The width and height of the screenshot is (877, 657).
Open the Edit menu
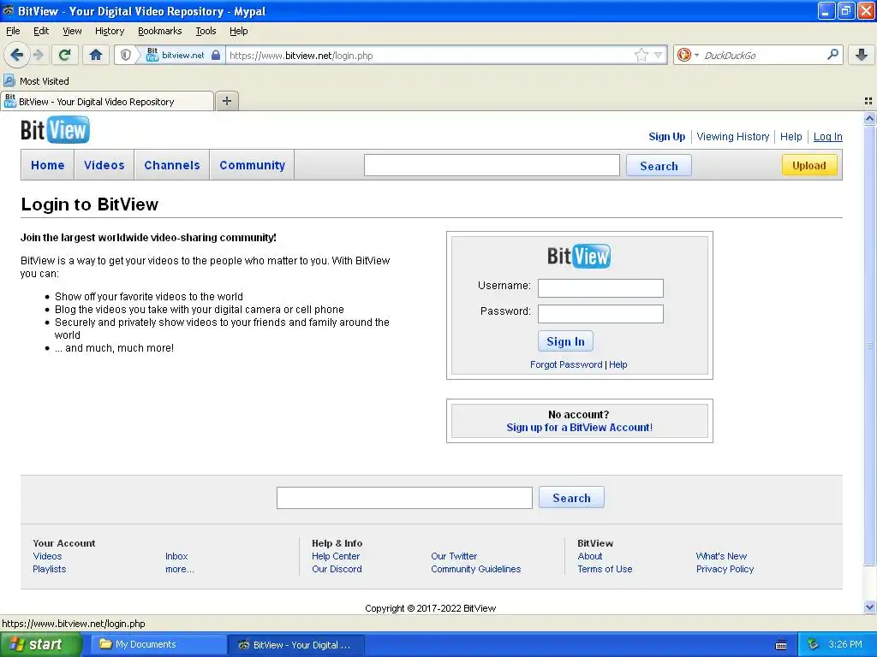[x=41, y=31]
